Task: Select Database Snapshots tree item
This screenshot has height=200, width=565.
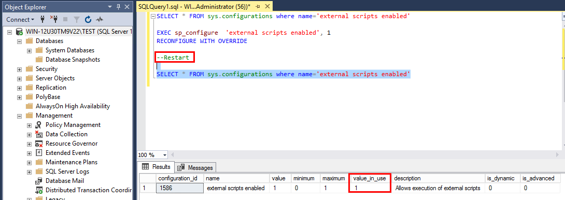Action: click(73, 60)
